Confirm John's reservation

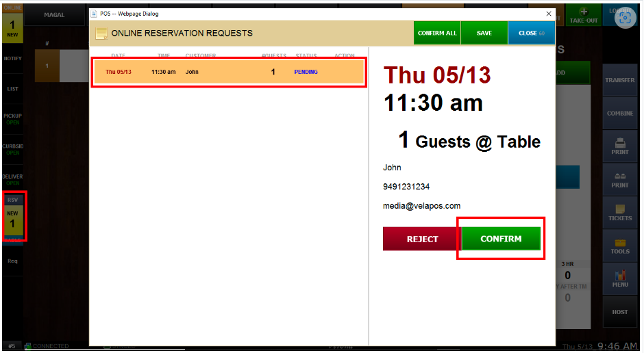pyautogui.click(x=501, y=239)
